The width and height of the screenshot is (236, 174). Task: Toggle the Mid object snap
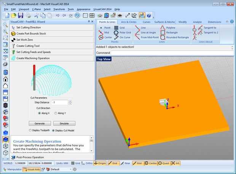(x=138, y=163)
